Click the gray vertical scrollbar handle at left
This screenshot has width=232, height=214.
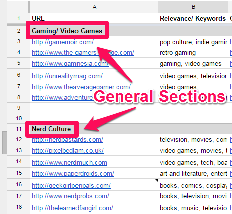pos(4,142)
